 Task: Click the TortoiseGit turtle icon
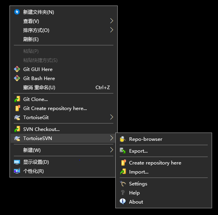click(17, 117)
